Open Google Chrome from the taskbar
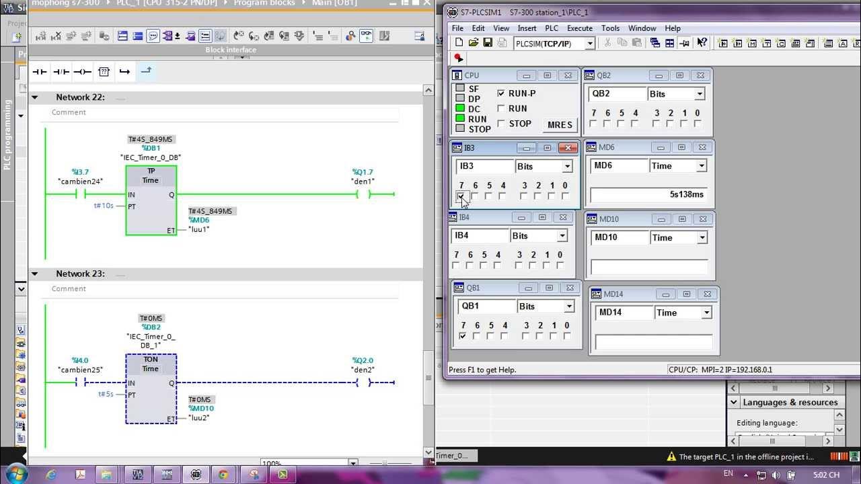This screenshot has width=861, height=484. tap(224, 474)
